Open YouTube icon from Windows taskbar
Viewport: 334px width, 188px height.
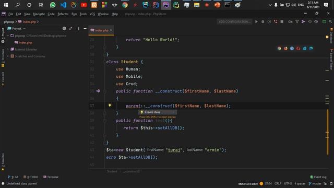tap(83, 5)
